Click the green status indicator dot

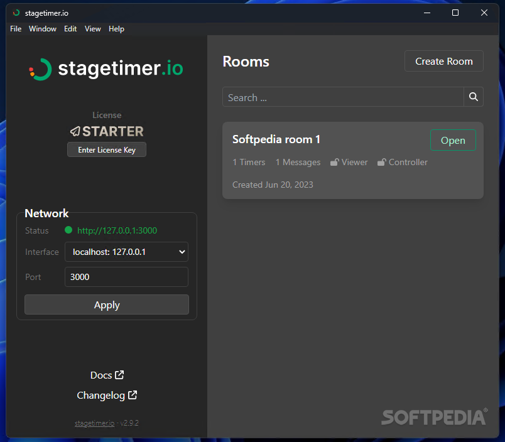(68, 230)
